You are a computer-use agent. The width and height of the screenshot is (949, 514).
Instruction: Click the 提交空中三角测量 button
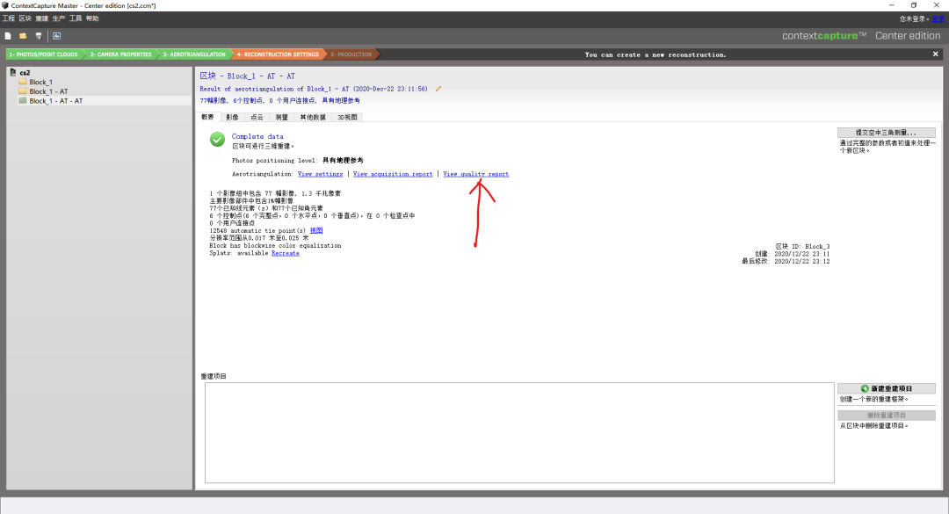coord(886,133)
